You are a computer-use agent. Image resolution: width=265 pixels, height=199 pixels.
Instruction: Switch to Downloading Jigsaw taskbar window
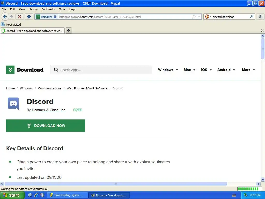[68, 195]
